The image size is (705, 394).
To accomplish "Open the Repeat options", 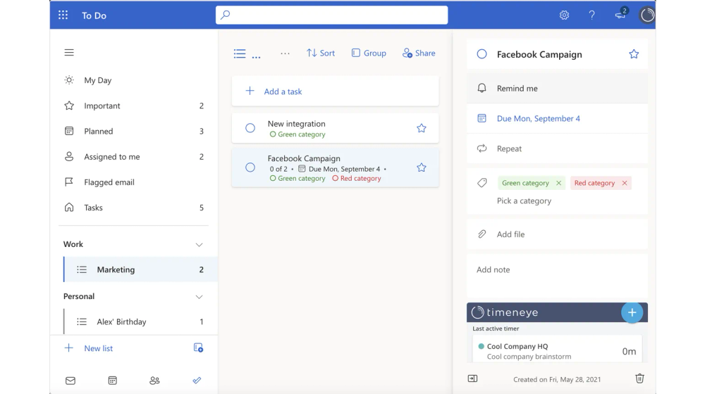I will [x=557, y=148].
